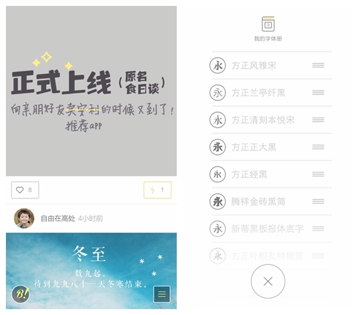Tap the 永 preview icon for 腾祥金砖黑简
This screenshot has height=315, width=360.
click(218, 201)
